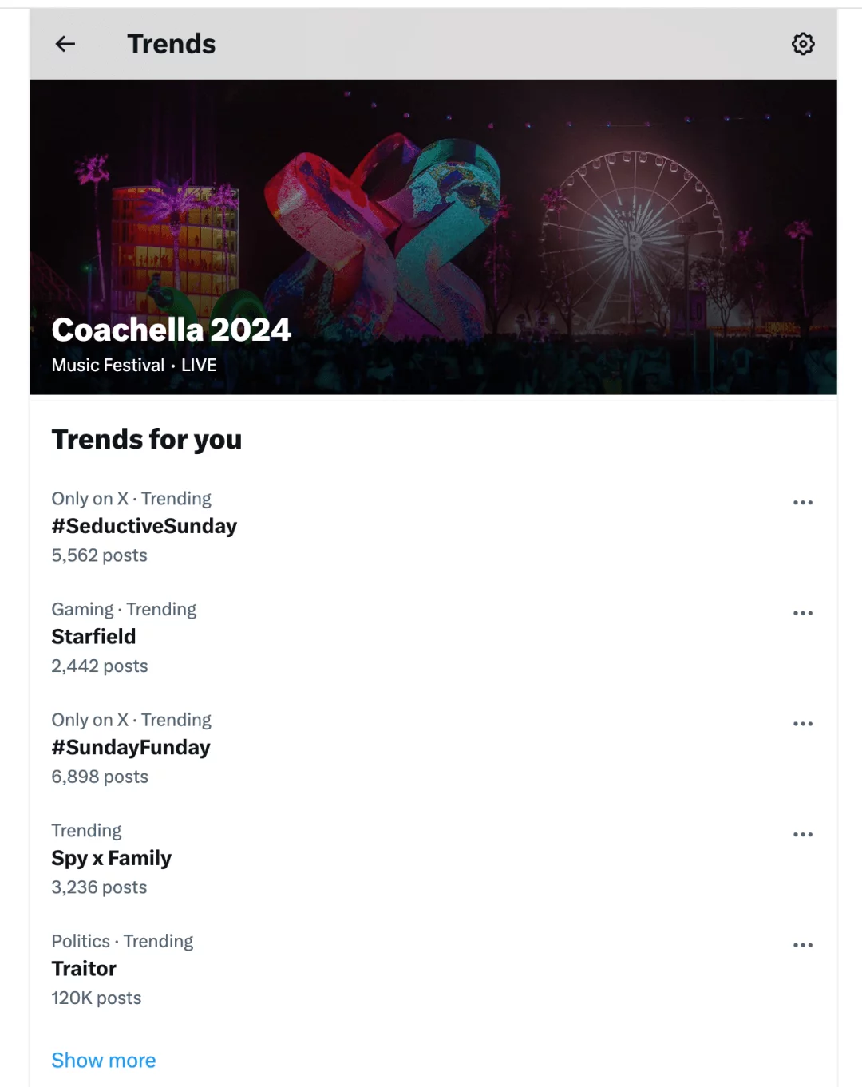Open more options for Traitor trend
Viewport: 862px width, 1087px height.
pyautogui.click(x=802, y=945)
